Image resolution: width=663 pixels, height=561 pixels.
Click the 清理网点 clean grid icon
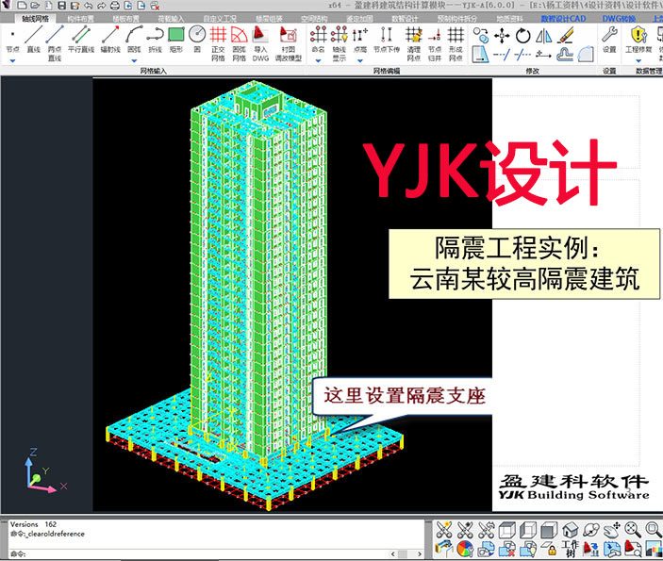tap(413, 43)
